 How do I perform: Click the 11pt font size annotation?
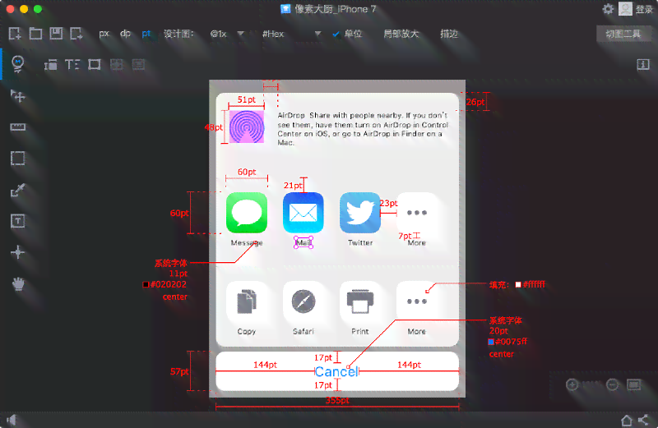[178, 274]
